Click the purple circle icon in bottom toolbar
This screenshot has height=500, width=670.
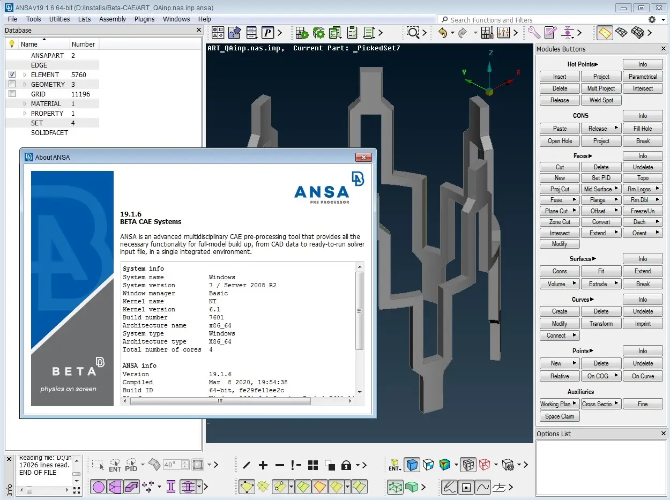click(98, 487)
